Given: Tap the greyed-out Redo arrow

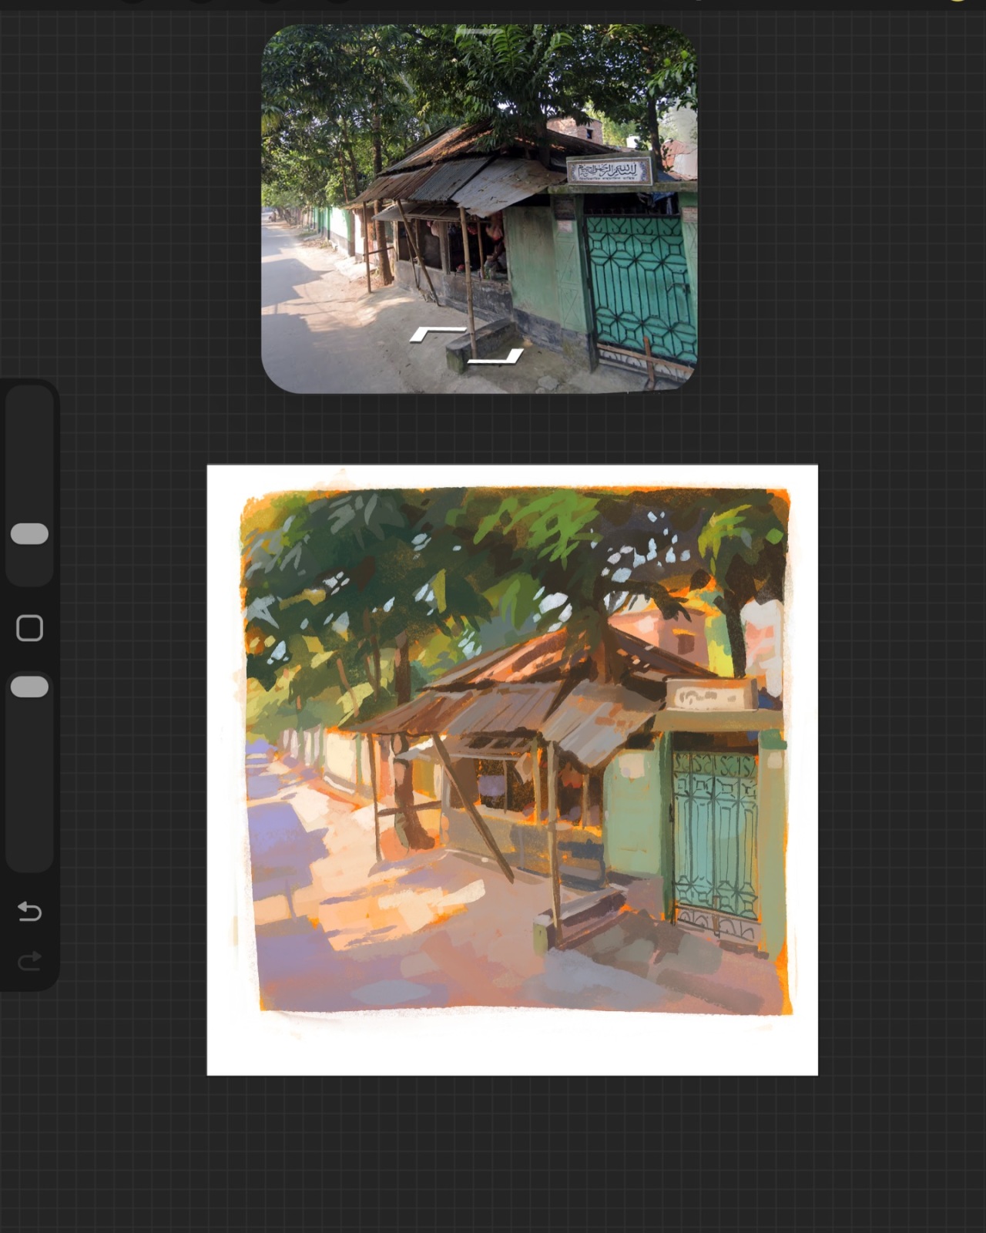Looking at the screenshot, I should (29, 961).
